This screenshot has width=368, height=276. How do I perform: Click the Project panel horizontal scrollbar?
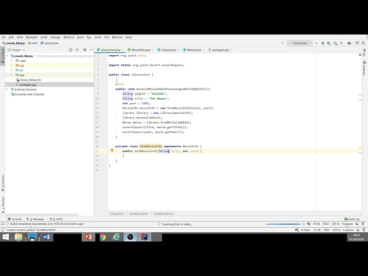[42, 214]
